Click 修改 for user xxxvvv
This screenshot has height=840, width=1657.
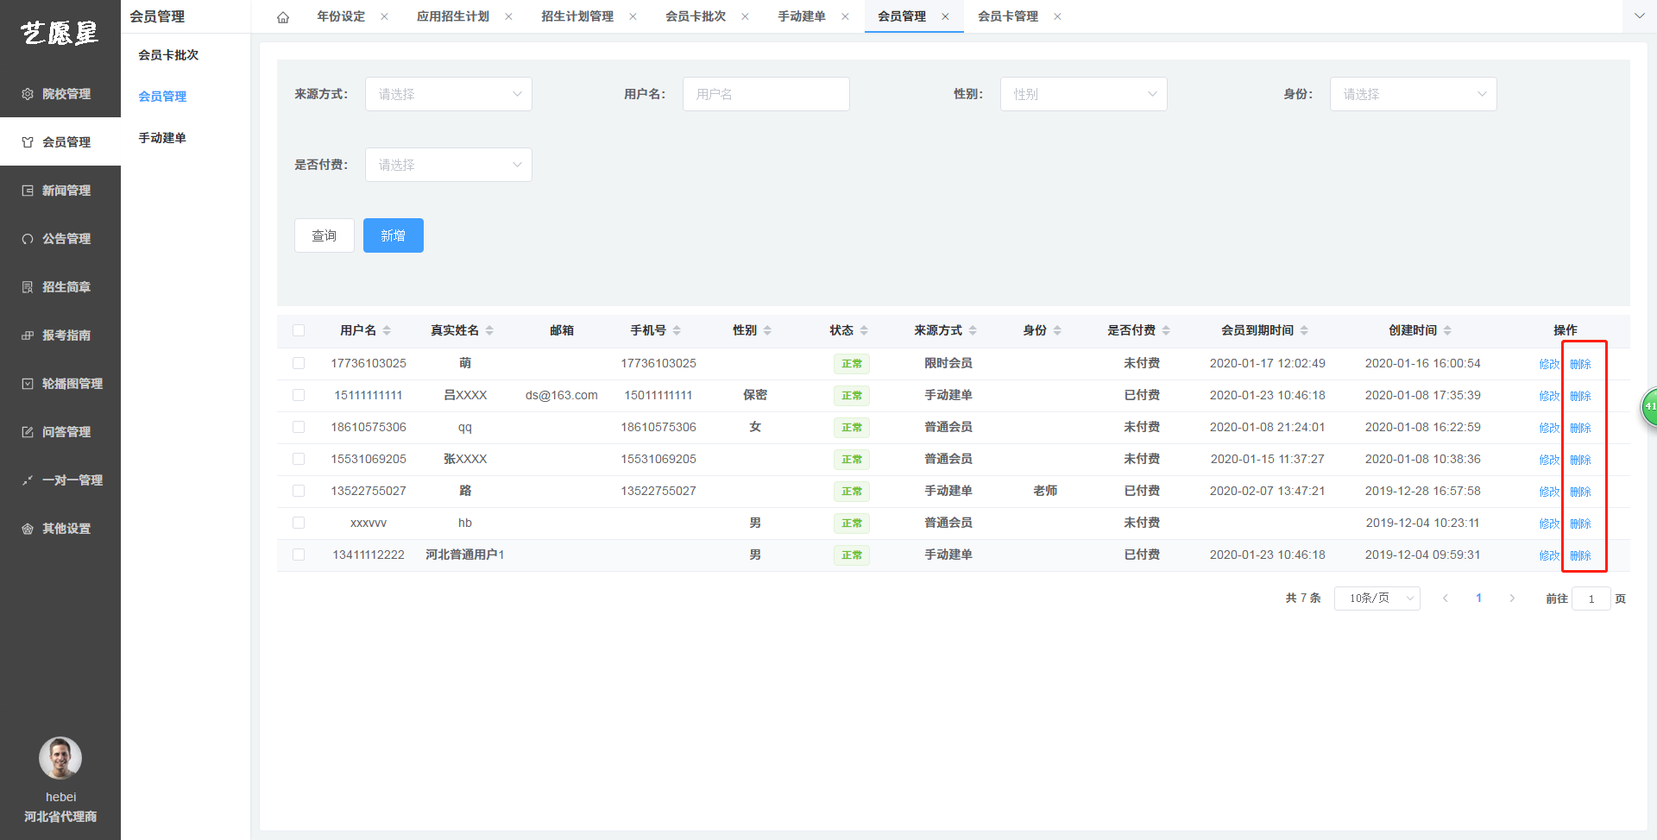1549,523
